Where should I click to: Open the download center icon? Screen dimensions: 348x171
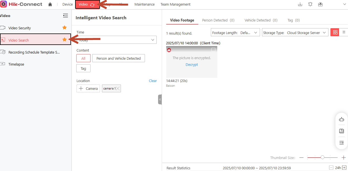tap(300, 4)
